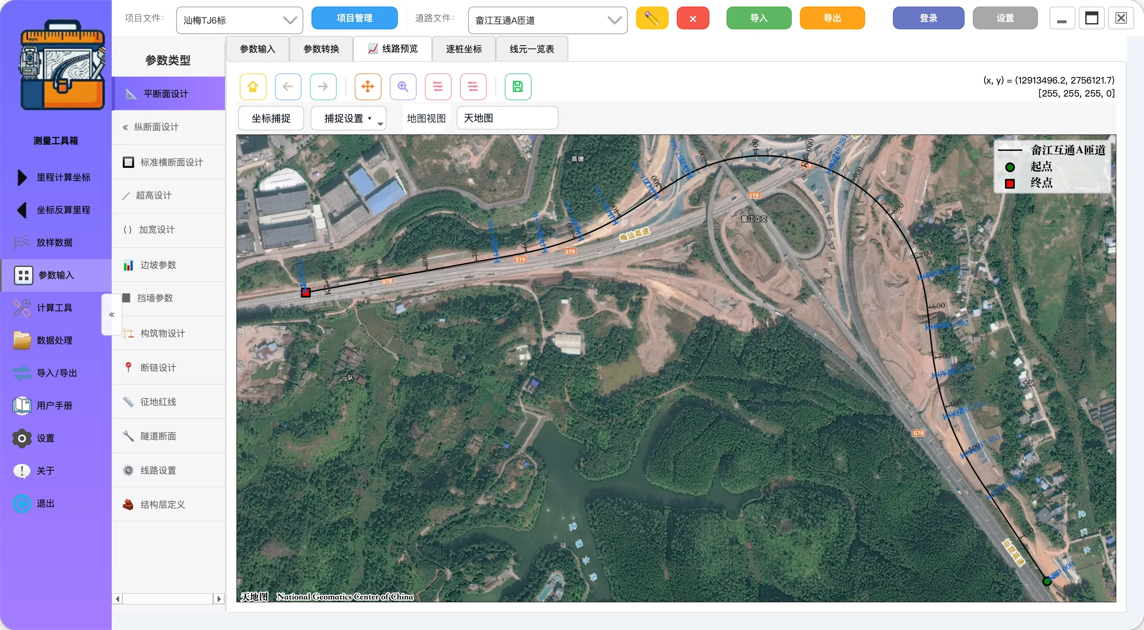
Task: Click the 登录 button
Action: point(928,18)
